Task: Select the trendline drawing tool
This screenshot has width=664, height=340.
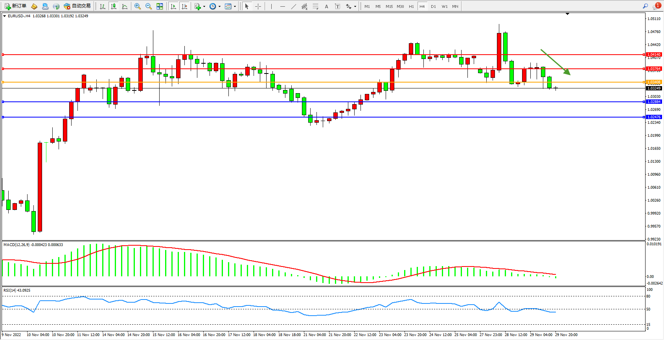Action: pyautogui.click(x=294, y=6)
